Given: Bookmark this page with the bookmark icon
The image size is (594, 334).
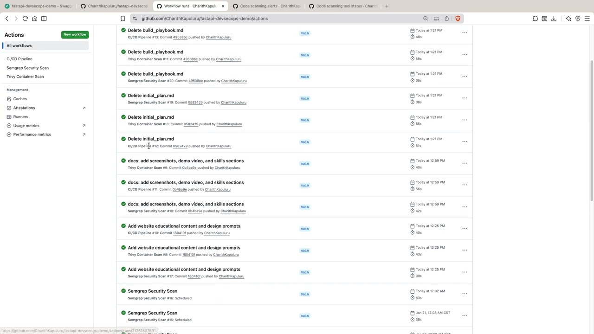Looking at the screenshot, I should [x=123, y=19].
